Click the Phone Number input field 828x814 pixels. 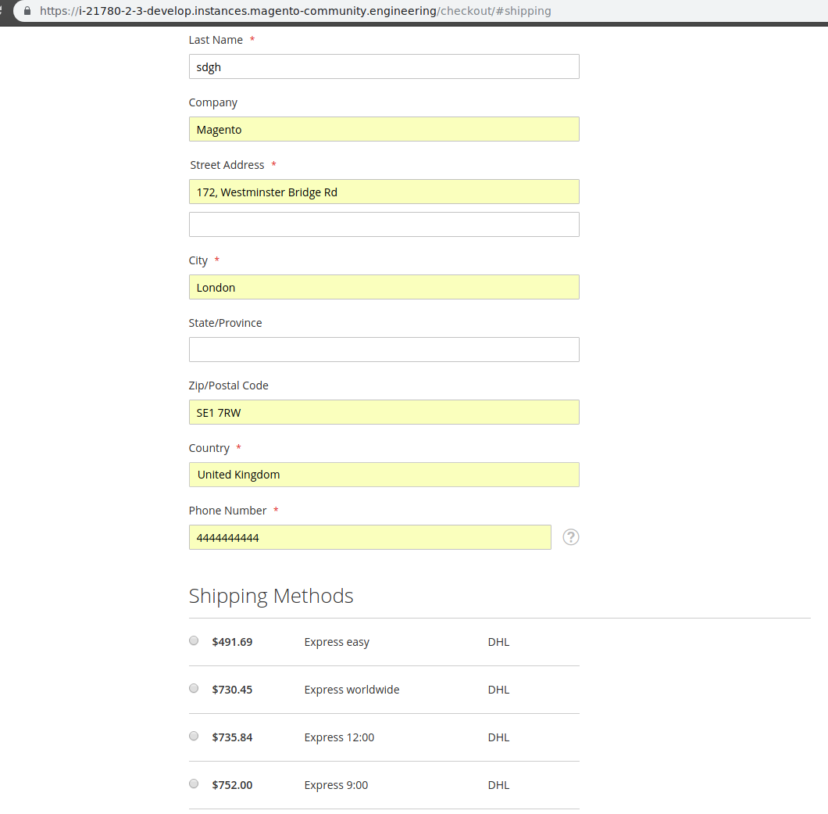tap(369, 537)
